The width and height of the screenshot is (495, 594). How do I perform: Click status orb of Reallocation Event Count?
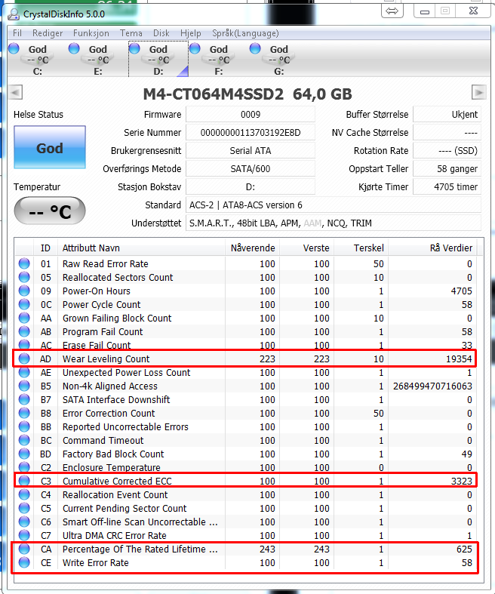(24, 494)
